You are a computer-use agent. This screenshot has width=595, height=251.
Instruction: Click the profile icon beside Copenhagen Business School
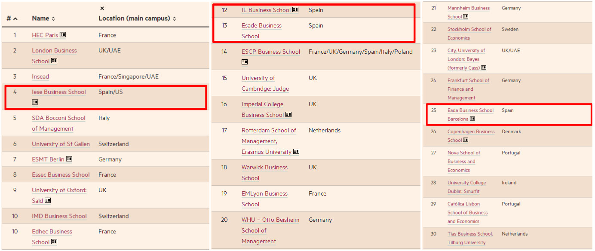tap(466, 140)
